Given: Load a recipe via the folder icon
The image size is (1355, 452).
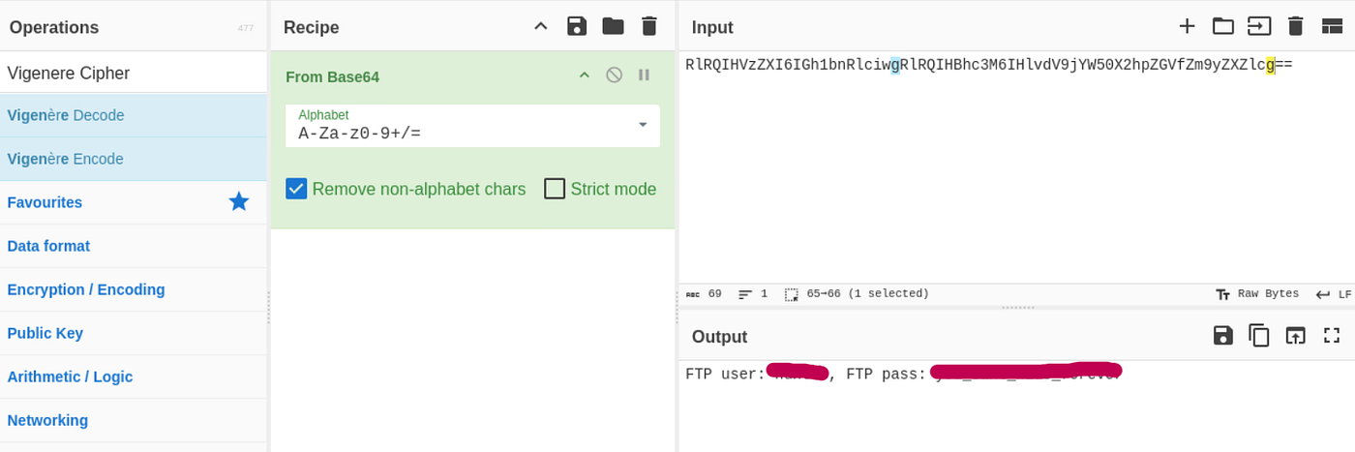Looking at the screenshot, I should coord(613,26).
